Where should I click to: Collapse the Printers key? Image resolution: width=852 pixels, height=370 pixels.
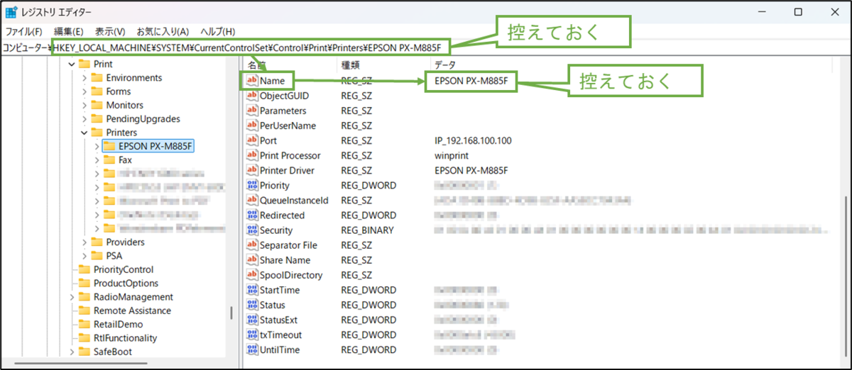[84, 133]
